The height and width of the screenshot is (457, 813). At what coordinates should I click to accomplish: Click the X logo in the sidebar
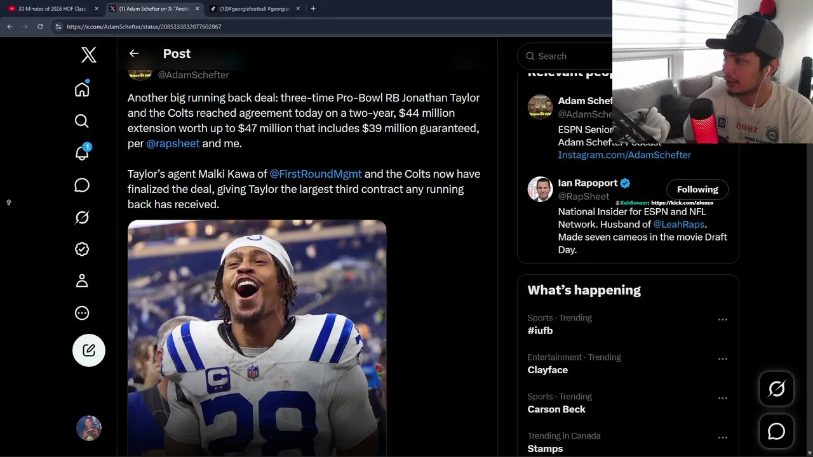[x=89, y=55]
